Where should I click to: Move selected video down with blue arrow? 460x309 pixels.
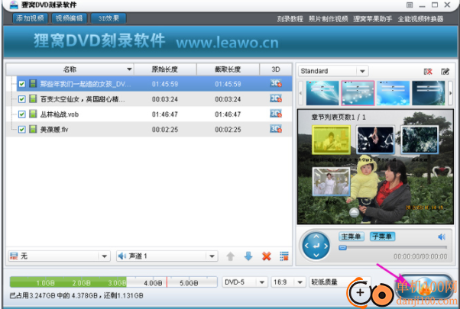[248, 256]
